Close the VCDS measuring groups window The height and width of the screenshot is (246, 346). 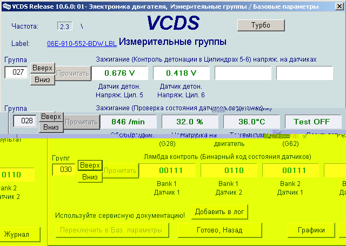340,6
